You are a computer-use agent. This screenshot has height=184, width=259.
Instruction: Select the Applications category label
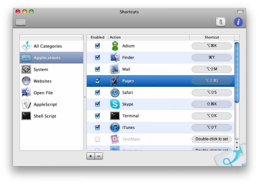pos(47,58)
